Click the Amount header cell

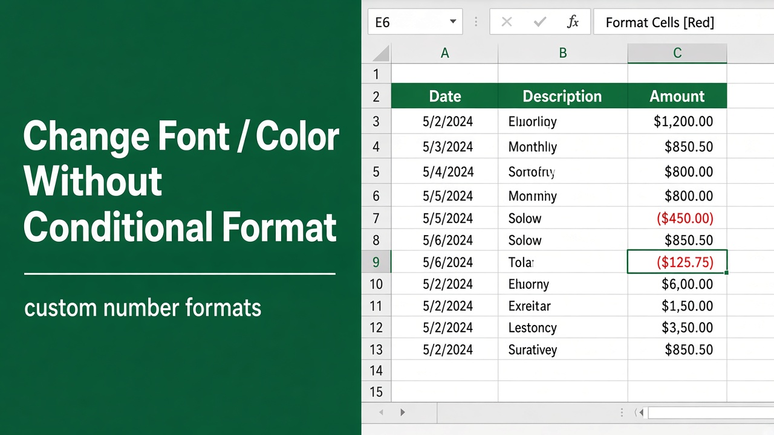pyautogui.click(x=677, y=96)
